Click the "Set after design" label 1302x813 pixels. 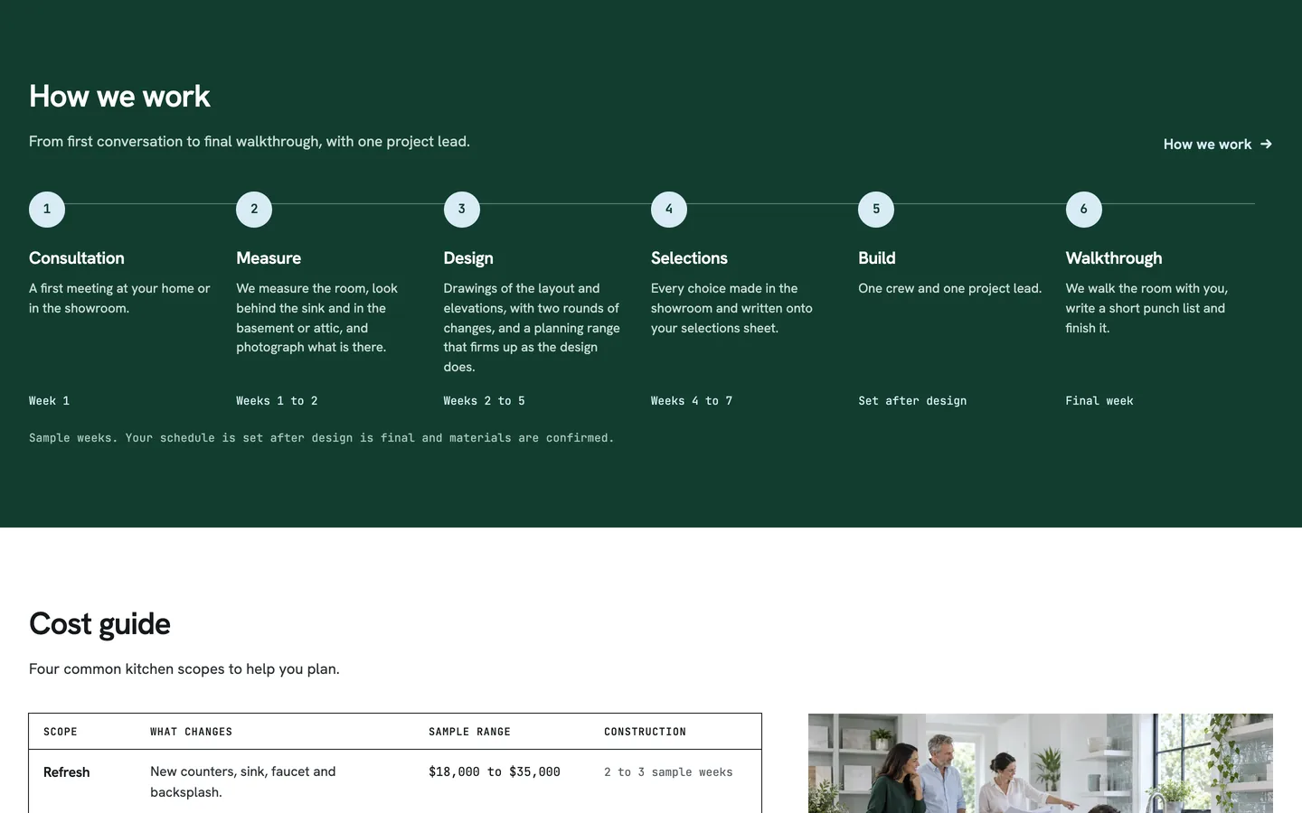912,401
